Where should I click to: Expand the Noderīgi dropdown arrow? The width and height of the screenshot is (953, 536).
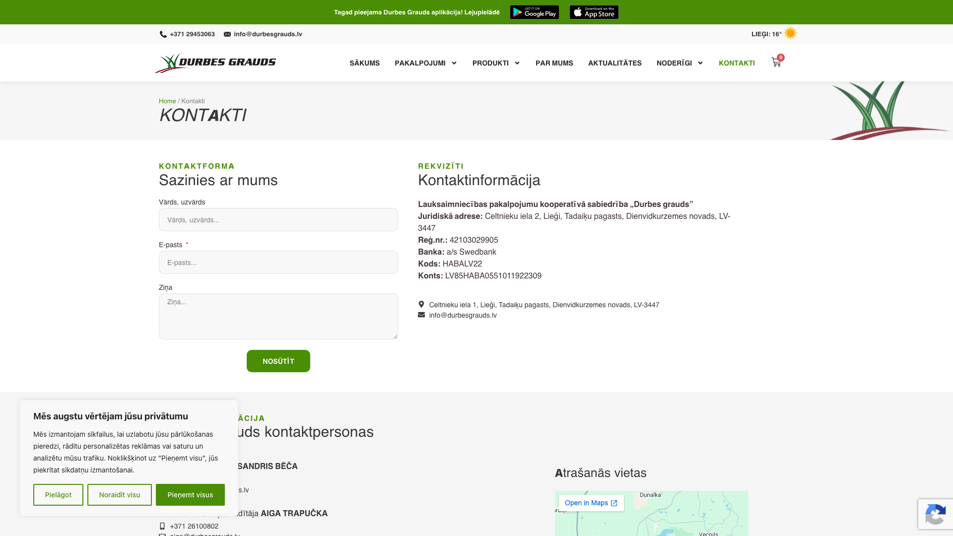[700, 63]
